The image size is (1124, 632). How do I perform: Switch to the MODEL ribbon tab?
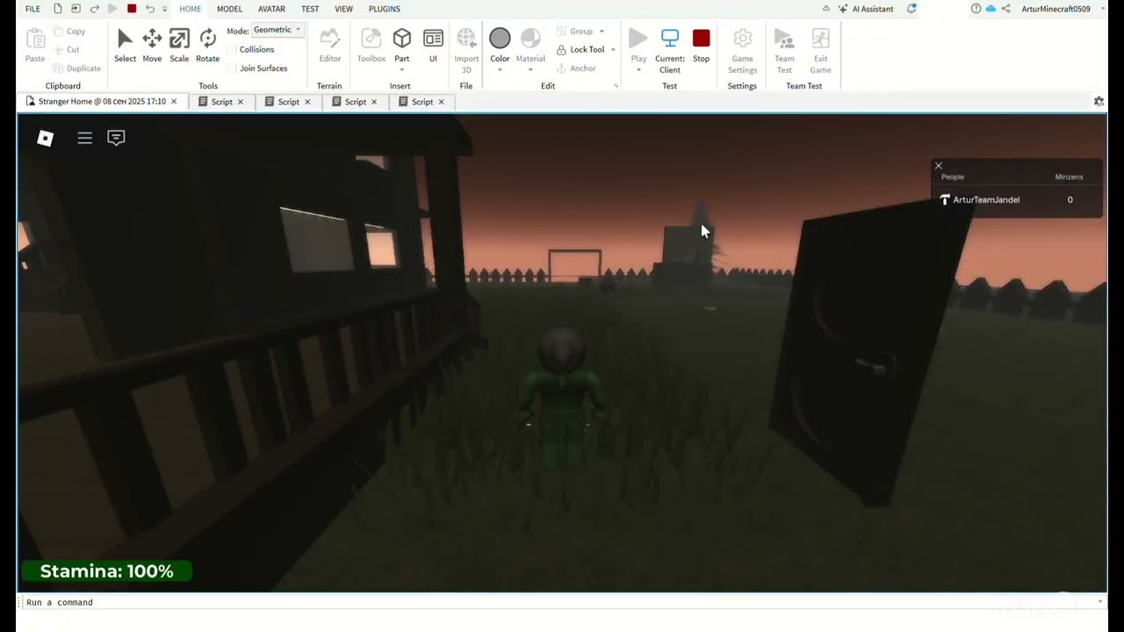coord(230,9)
